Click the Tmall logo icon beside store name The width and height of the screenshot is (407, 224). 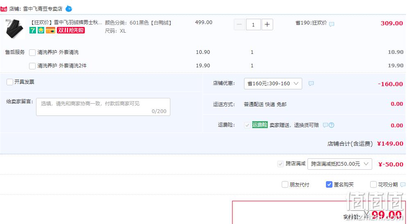pyautogui.click(x=4, y=9)
